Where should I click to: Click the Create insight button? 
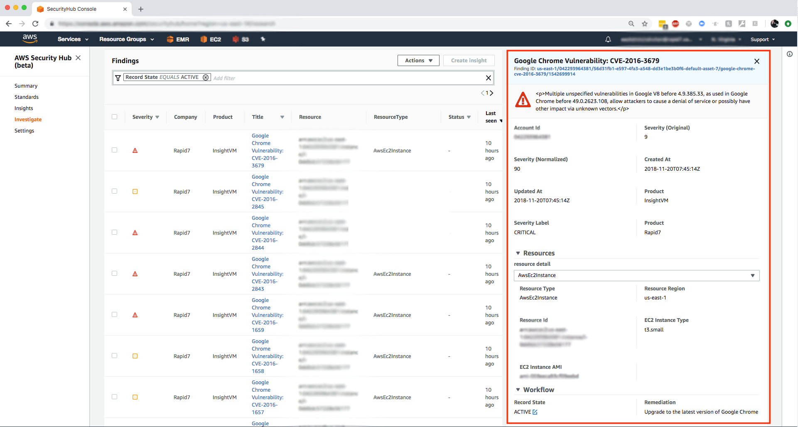click(x=469, y=61)
